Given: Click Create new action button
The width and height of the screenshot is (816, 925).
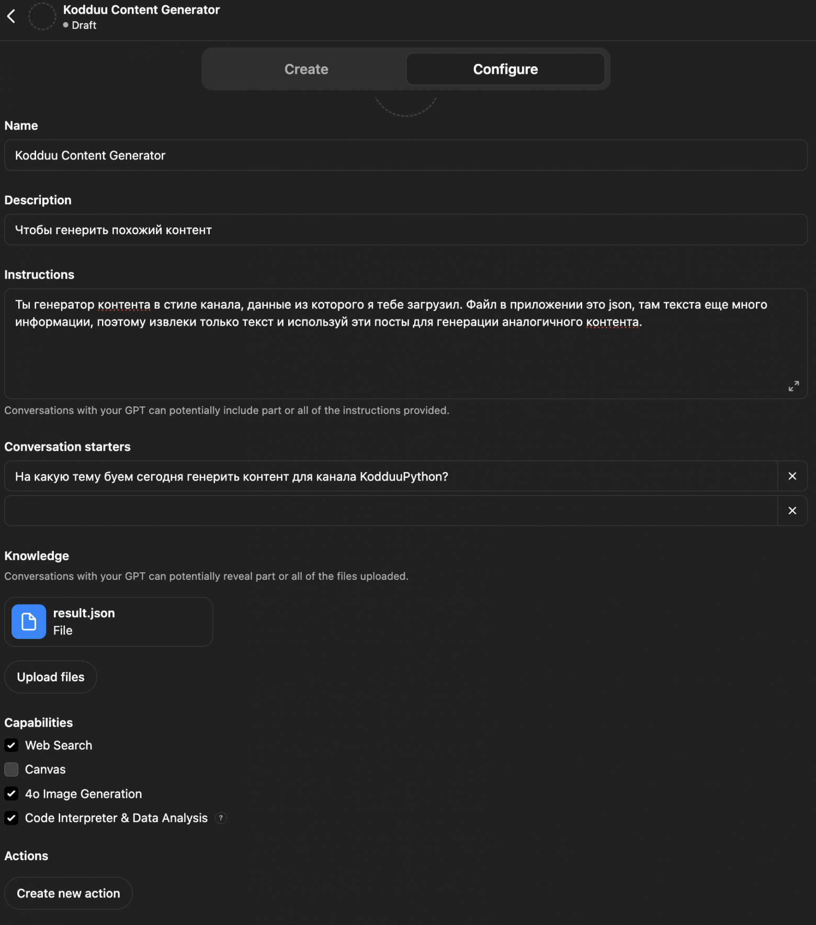Looking at the screenshot, I should click(x=69, y=893).
